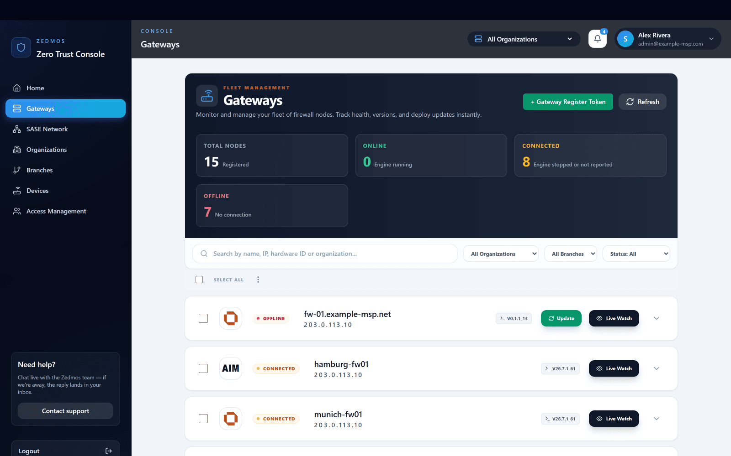Image resolution: width=731 pixels, height=456 pixels.
Task: Click Contact support button
Action: tap(65, 411)
